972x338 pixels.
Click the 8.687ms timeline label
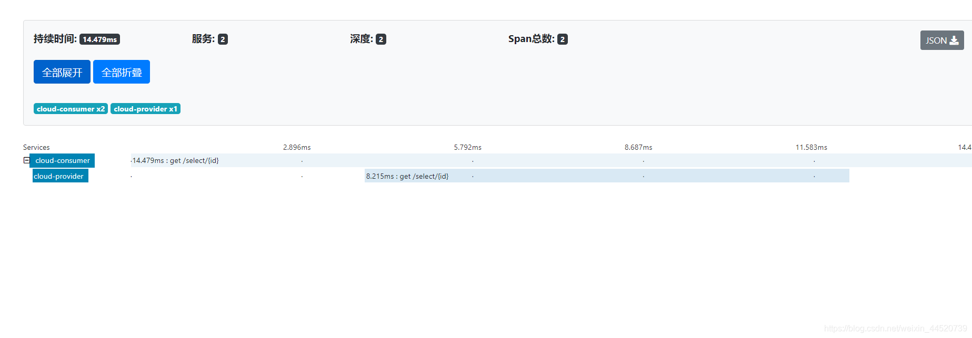point(638,147)
